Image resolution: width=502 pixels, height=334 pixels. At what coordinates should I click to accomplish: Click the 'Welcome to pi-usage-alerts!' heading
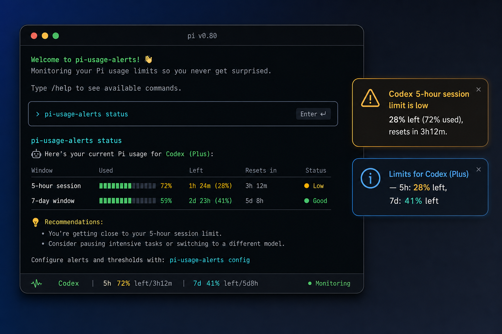[85, 60]
